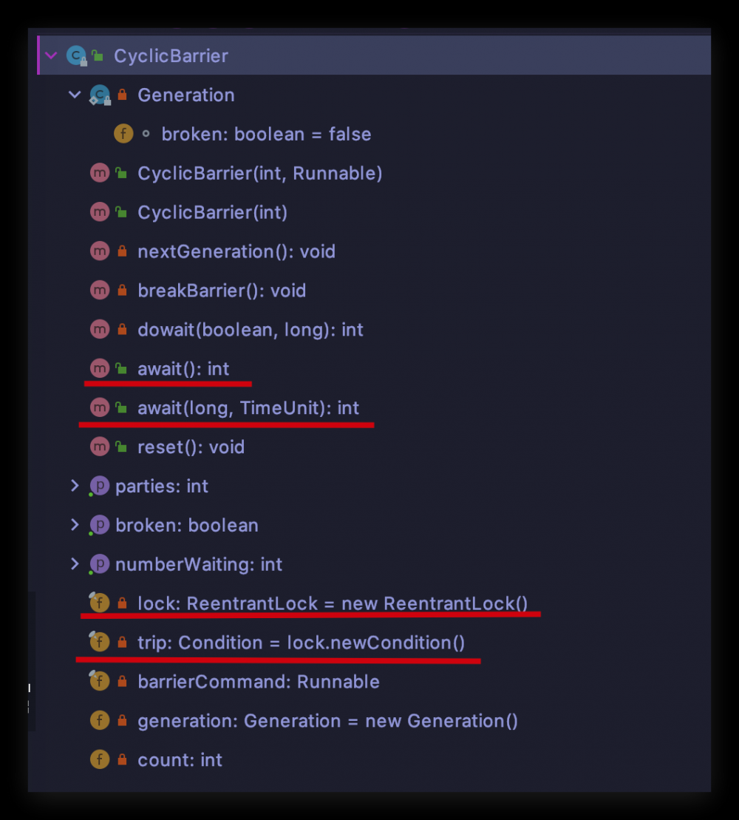Select the dowait(boolean, long) entry
The width and height of the screenshot is (739, 820).
point(250,329)
